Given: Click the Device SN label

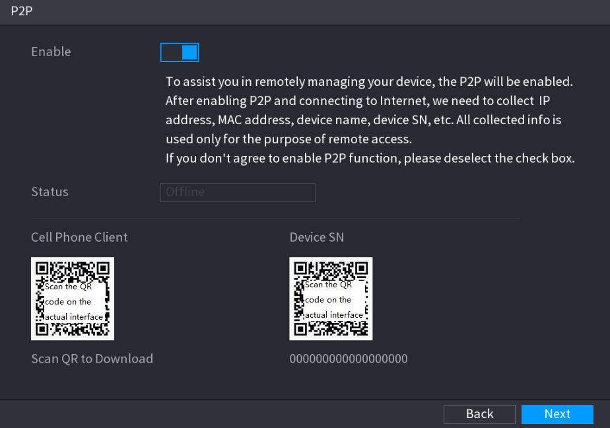Looking at the screenshot, I should point(317,237).
